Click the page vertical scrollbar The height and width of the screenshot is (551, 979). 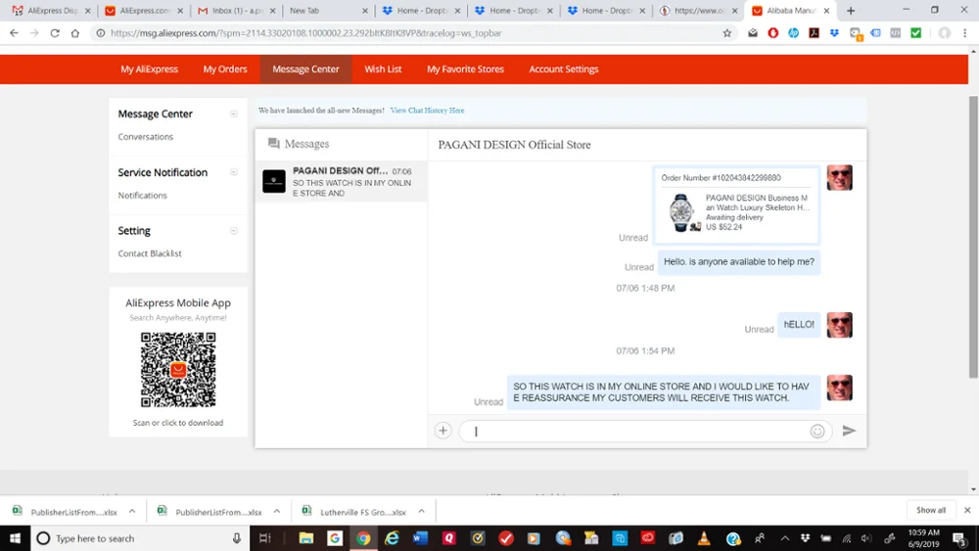tap(973, 236)
